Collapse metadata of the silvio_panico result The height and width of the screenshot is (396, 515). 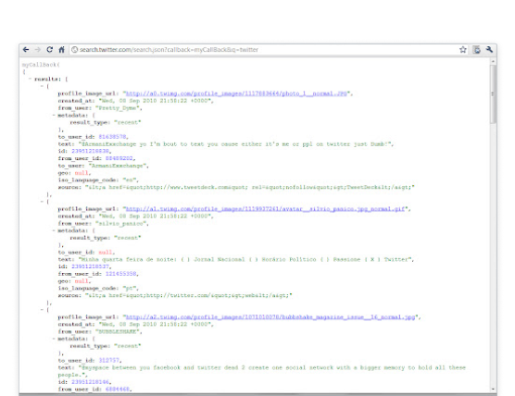coord(54,230)
